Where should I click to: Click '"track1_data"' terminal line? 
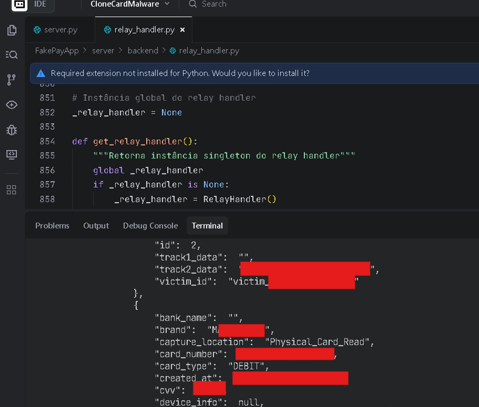[204, 257]
